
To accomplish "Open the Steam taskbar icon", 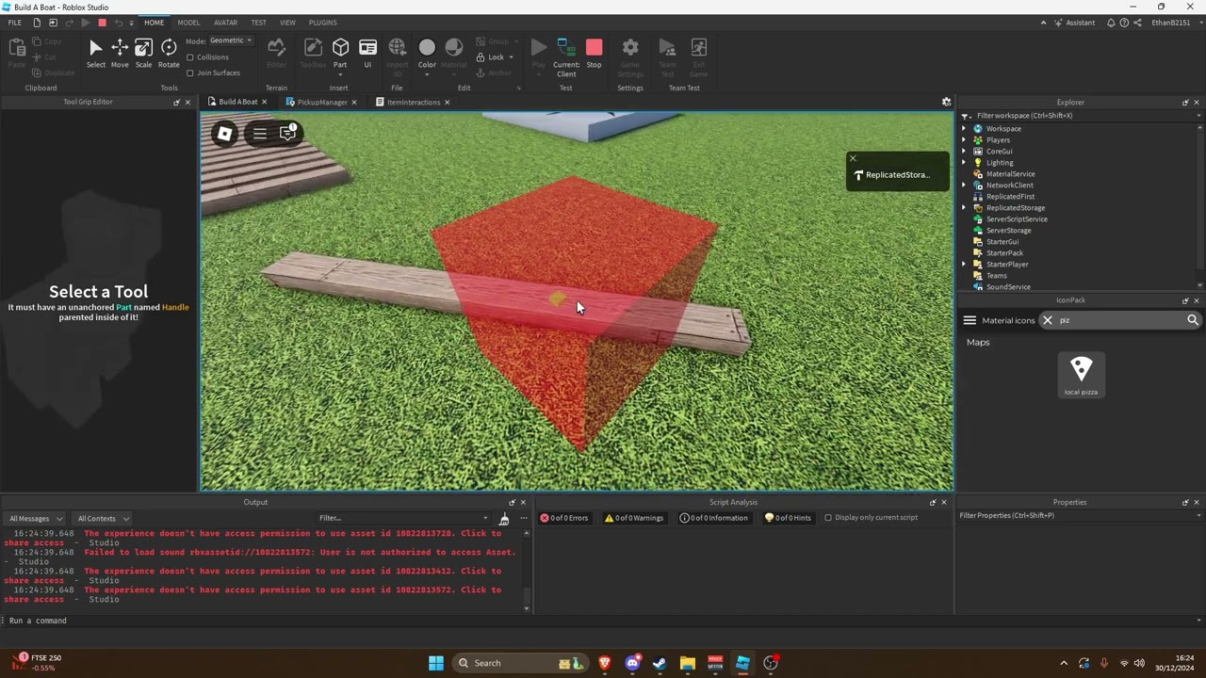I will click(x=660, y=663).
